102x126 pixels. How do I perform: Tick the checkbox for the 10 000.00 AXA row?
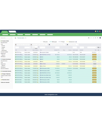(x=99, y=71)
